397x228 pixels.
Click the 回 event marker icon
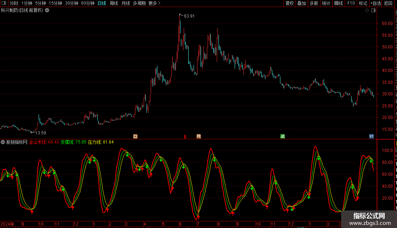pos(135,136)
